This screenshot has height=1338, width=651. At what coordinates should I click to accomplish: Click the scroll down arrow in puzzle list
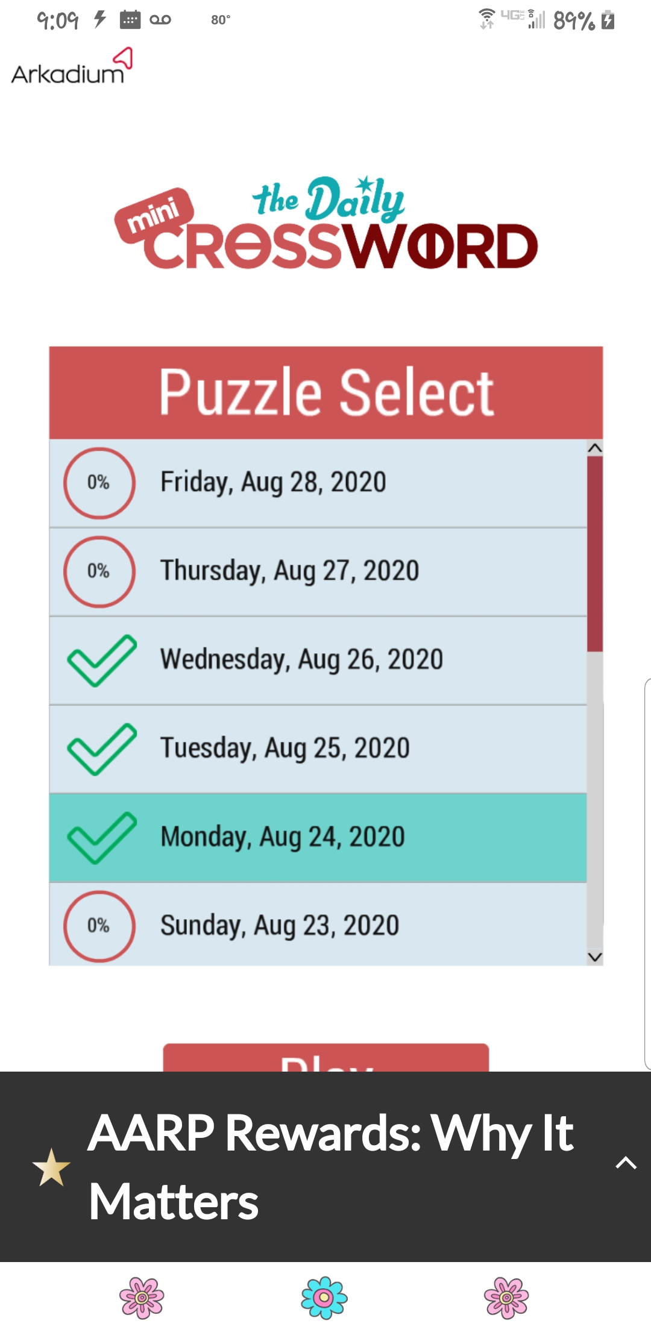[x=595, y=957]
